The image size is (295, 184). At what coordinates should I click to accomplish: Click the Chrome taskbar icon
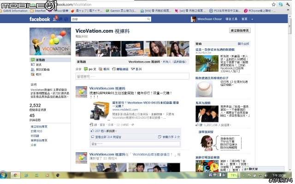[x=15, y=175]
